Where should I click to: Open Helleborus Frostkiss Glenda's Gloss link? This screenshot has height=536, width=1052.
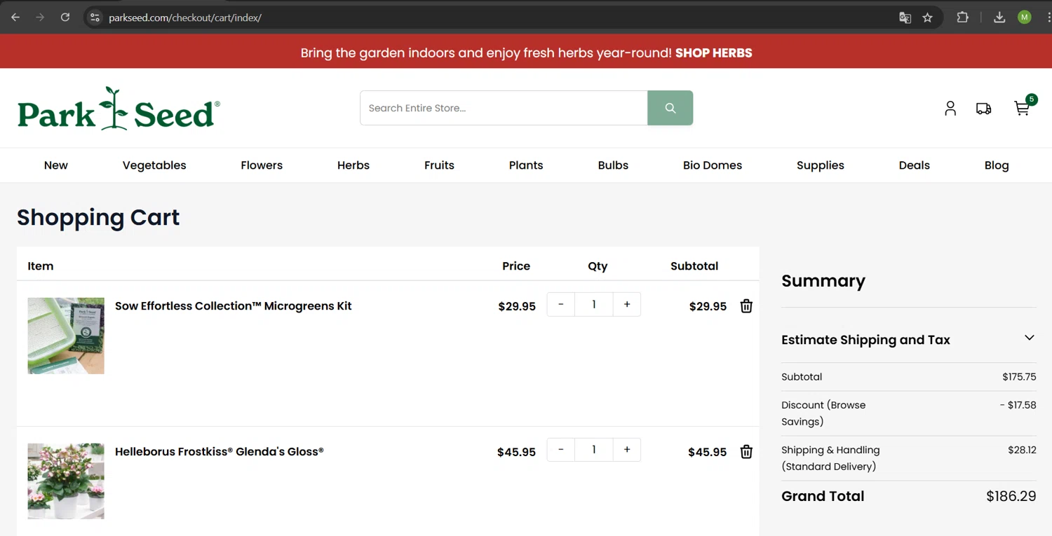[220, 452]
